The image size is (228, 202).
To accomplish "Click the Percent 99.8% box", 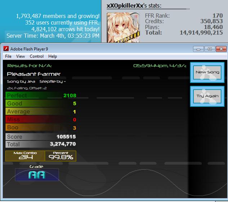I will pos(61,156).
